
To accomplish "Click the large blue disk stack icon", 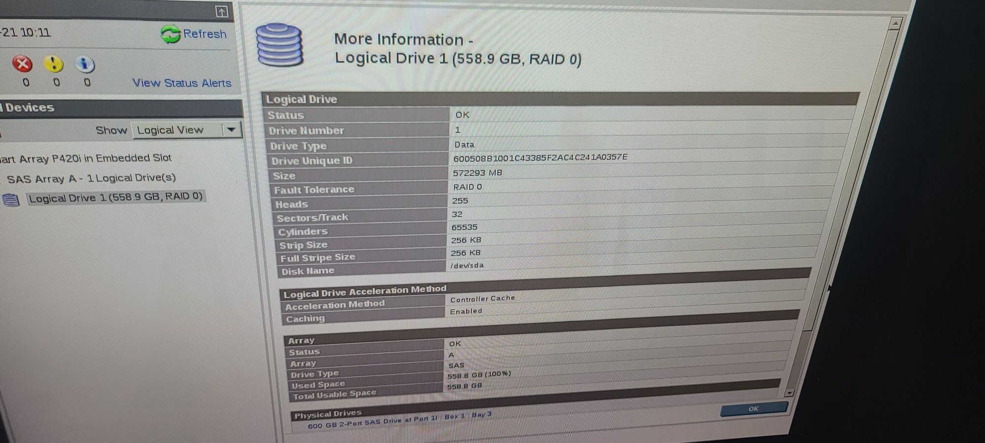I will pyautogui.click(x=279, y=45).
